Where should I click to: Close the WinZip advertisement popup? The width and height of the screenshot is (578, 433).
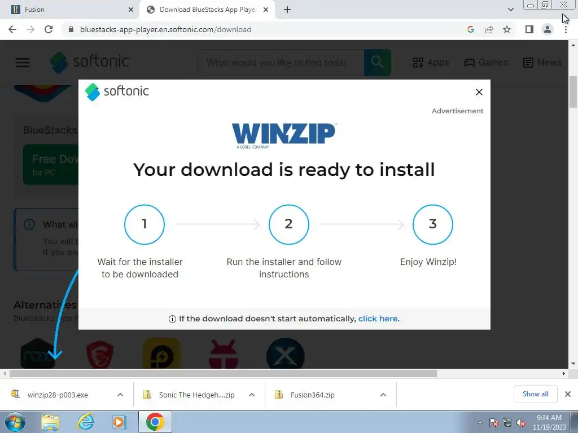[479, 92]
